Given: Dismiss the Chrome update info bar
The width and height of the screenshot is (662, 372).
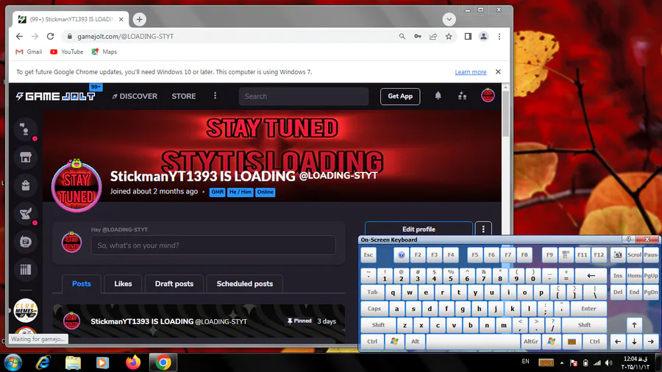Looking at the screenshot, I should click(x=498, y=72).
